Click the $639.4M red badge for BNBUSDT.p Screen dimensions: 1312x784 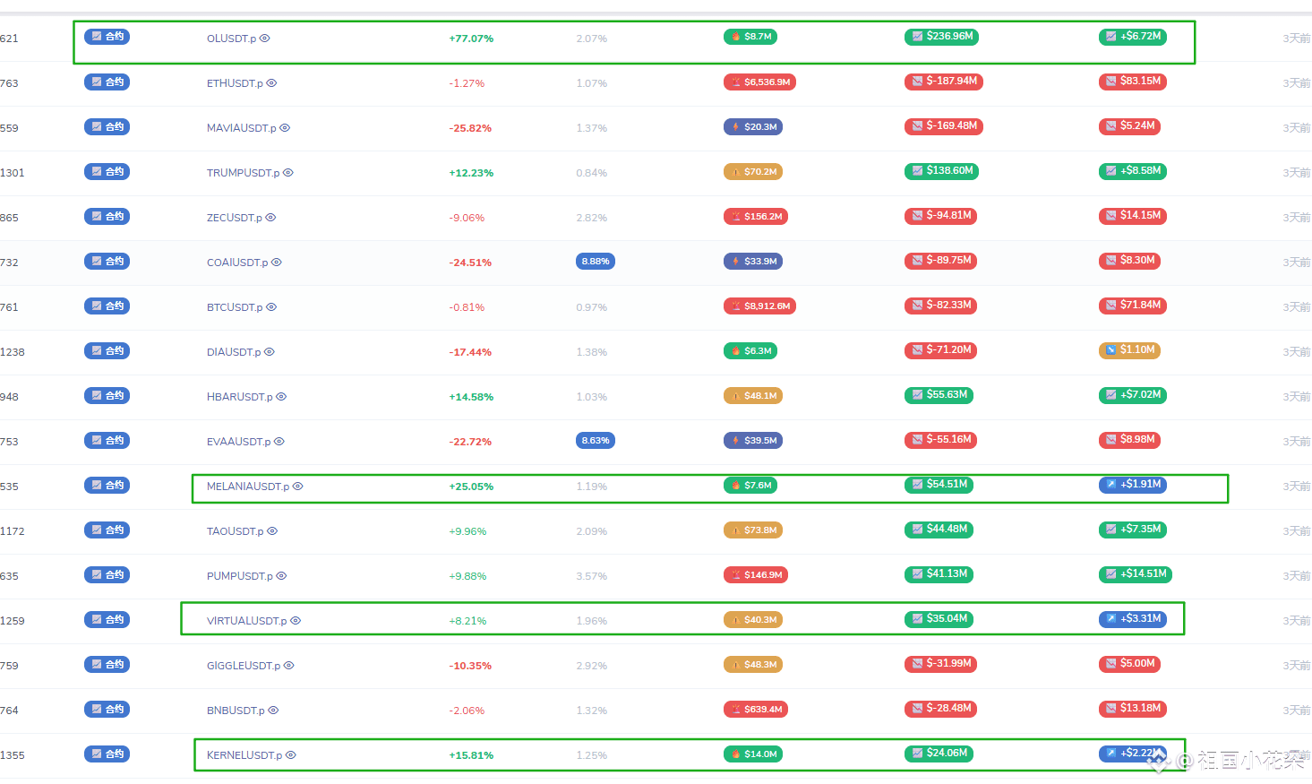[756, 709]
